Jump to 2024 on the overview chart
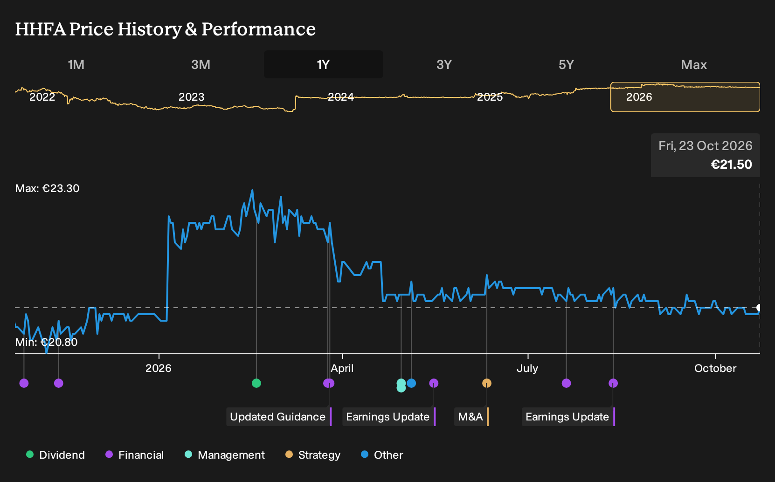This screenshot has height=482, width=775. 341,97
